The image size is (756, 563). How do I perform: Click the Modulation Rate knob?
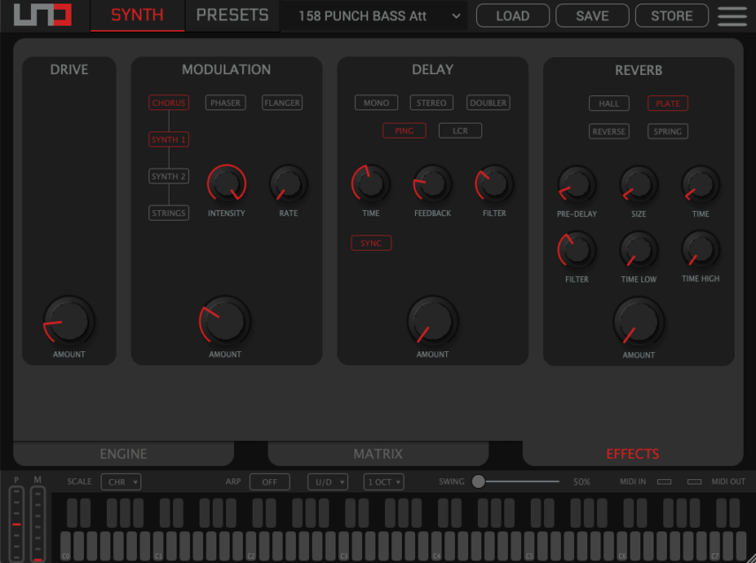pyautogui.click(x=289, y=184)
